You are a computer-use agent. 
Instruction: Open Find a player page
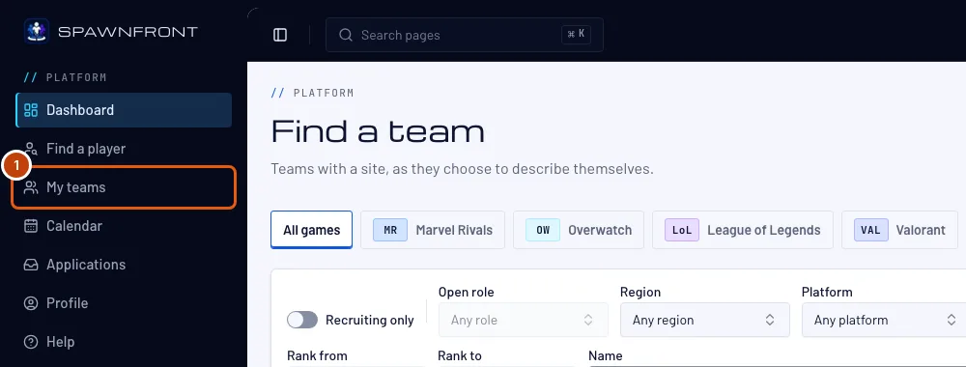[124, 149]
